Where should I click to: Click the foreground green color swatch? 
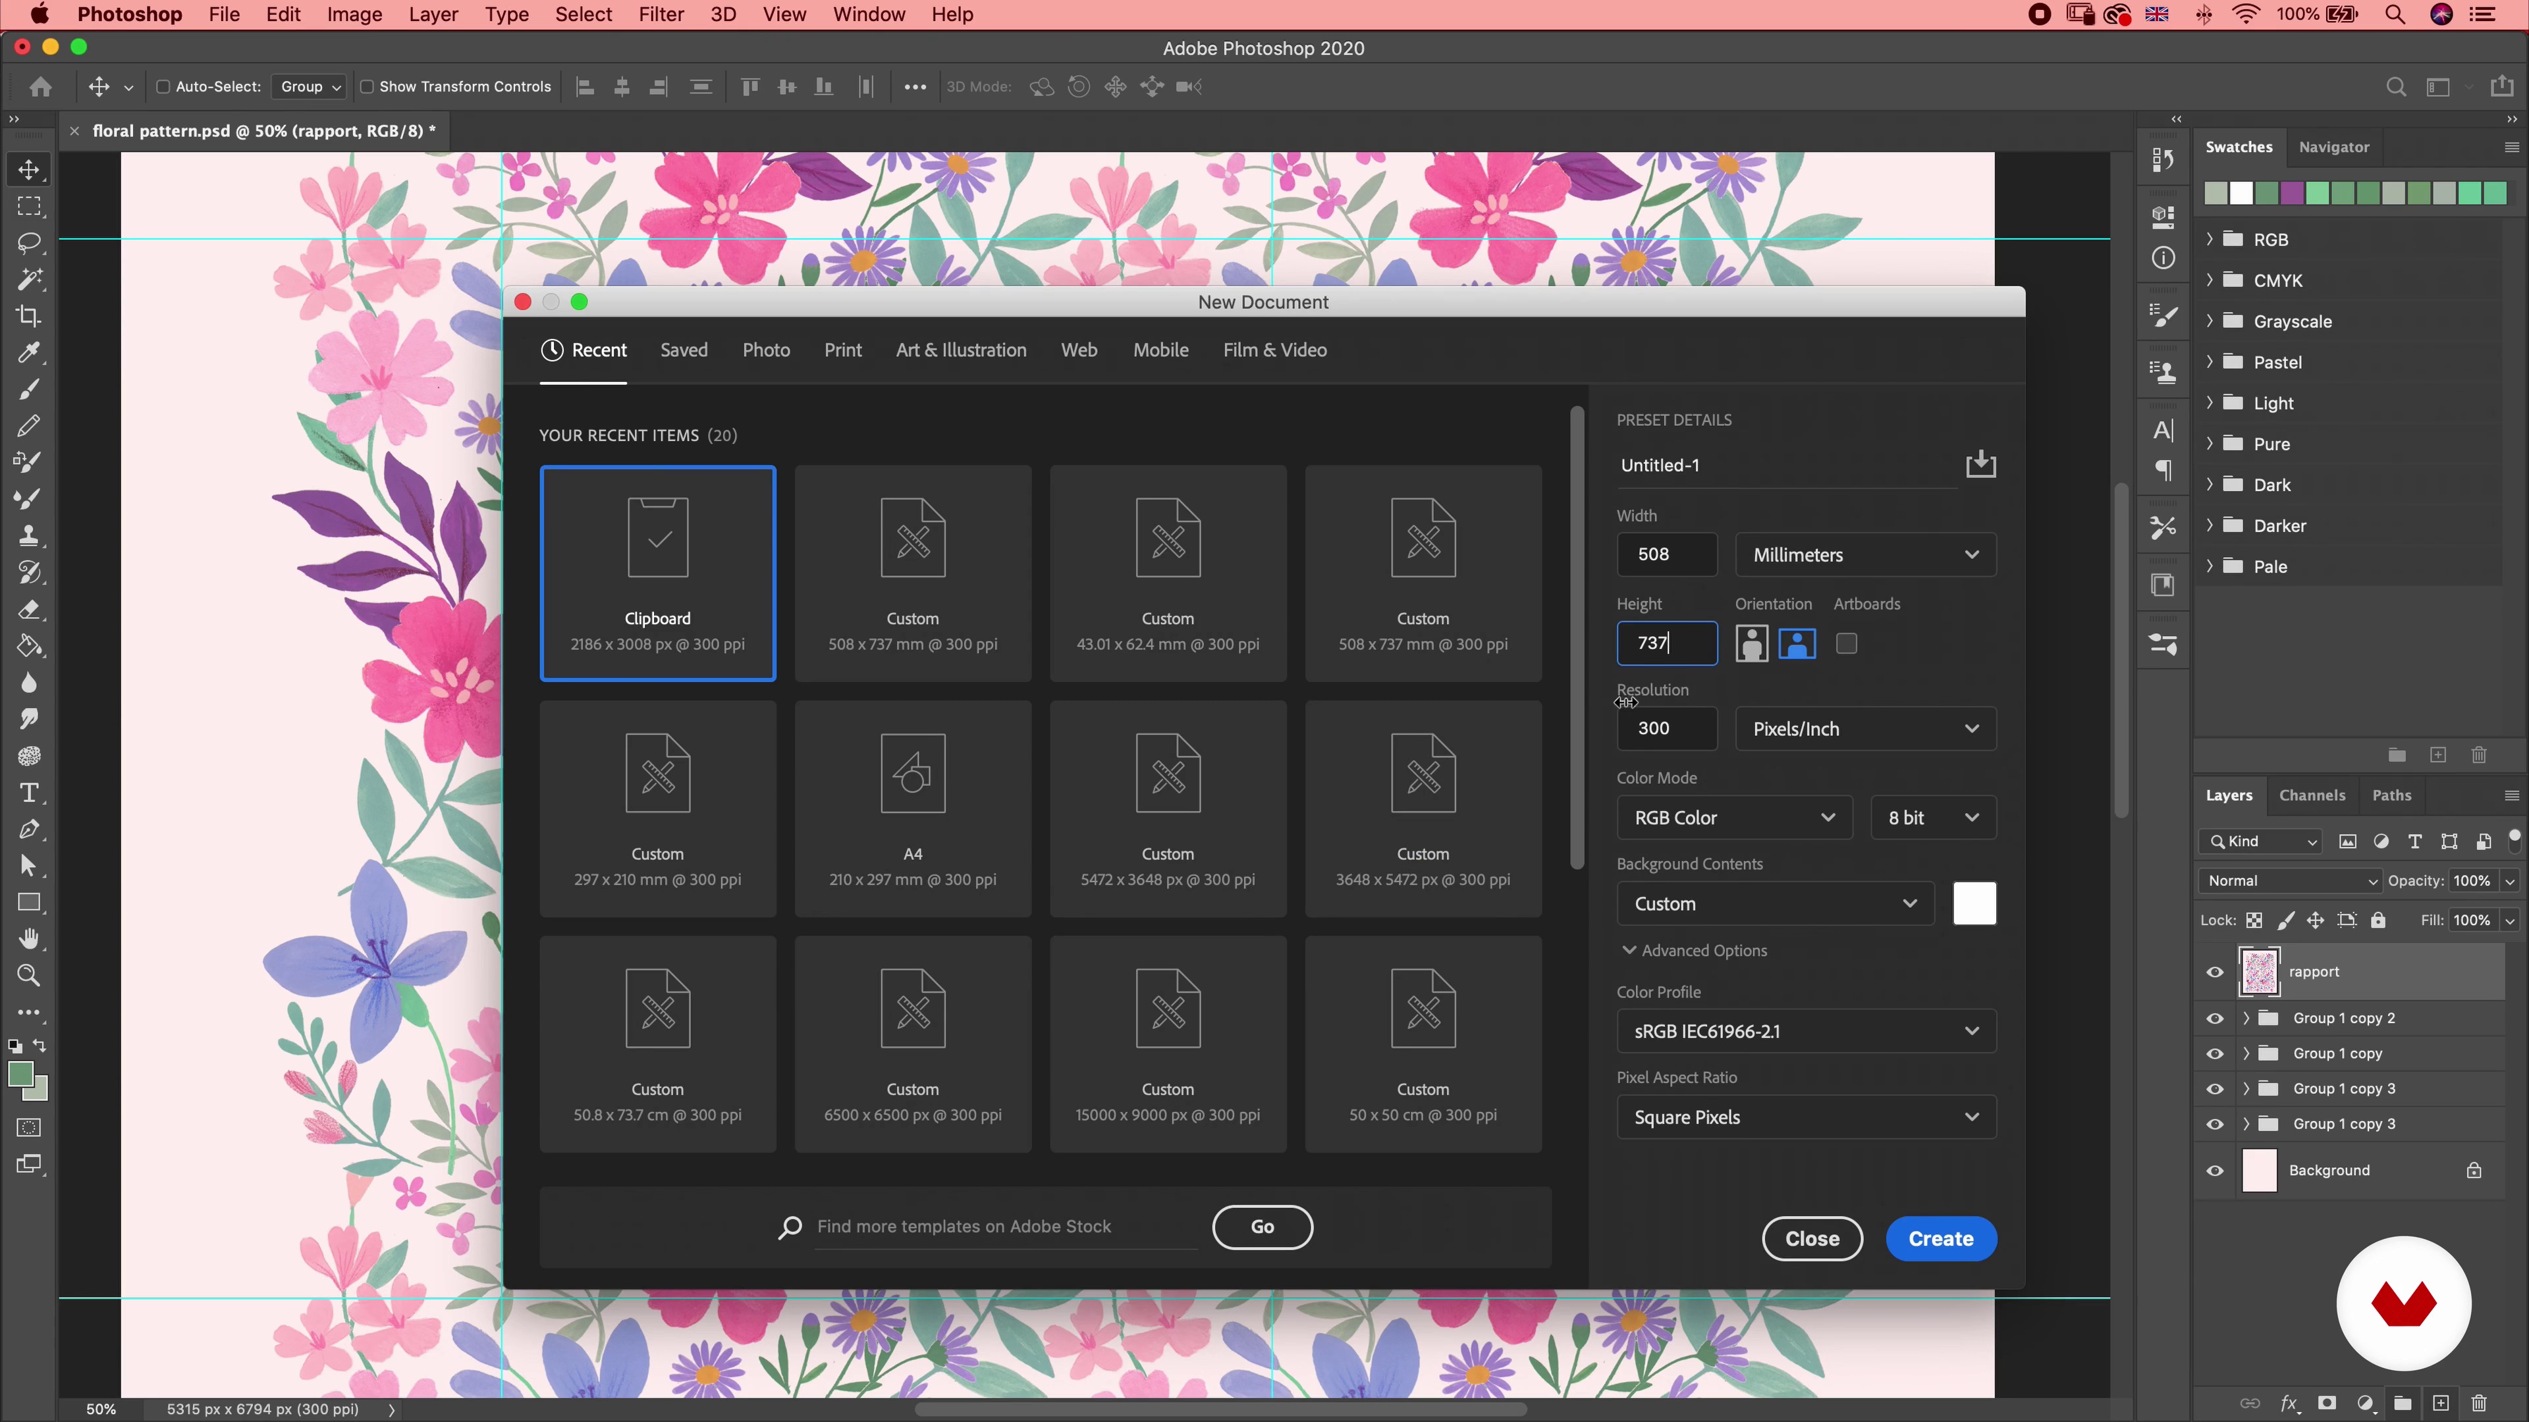click(x=20, y=1076)
